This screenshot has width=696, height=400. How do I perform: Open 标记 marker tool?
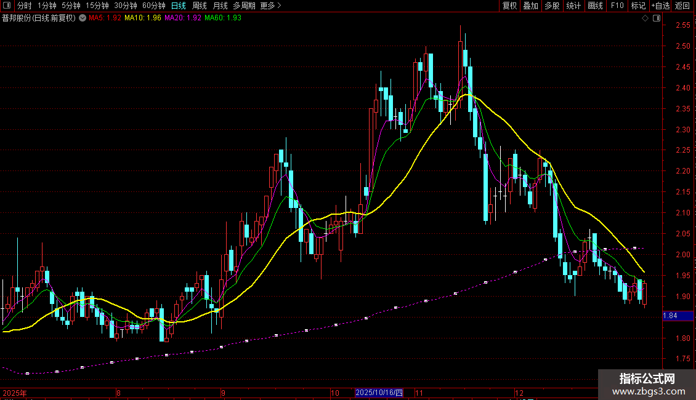coord(638,6)
